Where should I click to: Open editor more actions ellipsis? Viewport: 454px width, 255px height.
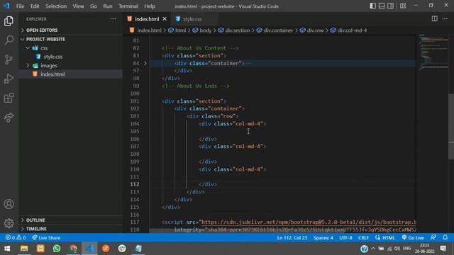tap(445, 19)
